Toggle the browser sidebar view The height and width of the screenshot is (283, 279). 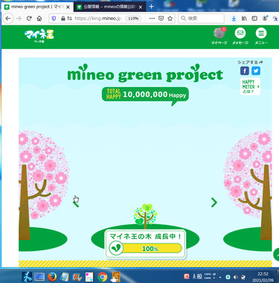[254, 19]
